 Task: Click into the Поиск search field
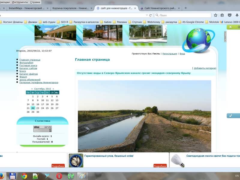point(183,15)
